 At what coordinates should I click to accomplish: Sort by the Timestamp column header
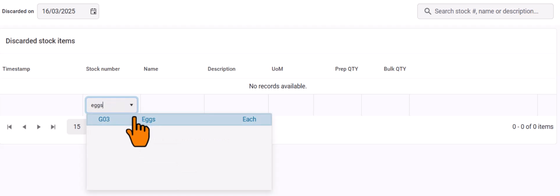pyautogui.click(x=16, y=69)
